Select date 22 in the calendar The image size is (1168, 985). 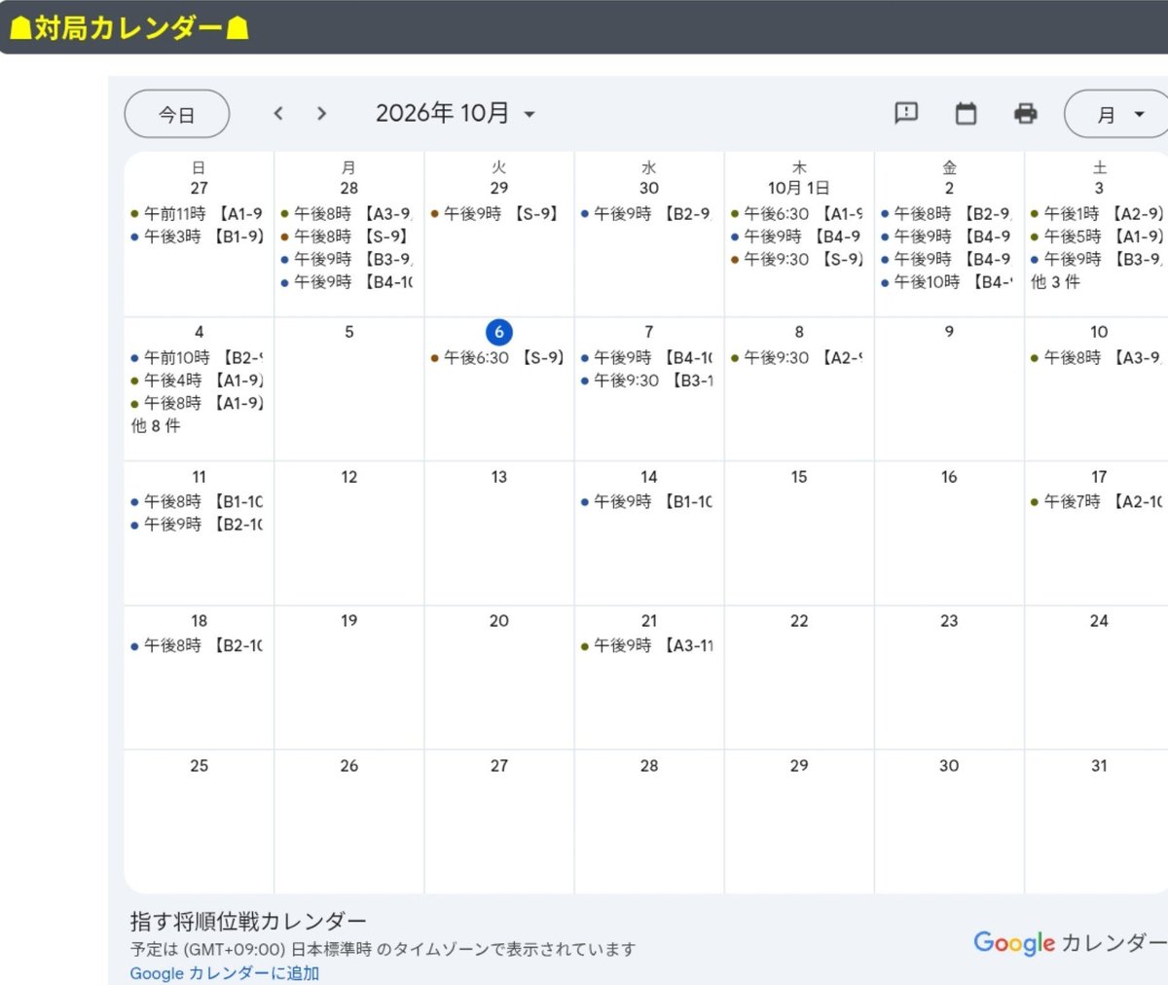coord(799,621)
